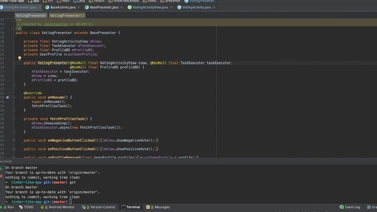The image size is (377, 212).
Task: Open the Version Control tool window
Action: tap(98, 207)
